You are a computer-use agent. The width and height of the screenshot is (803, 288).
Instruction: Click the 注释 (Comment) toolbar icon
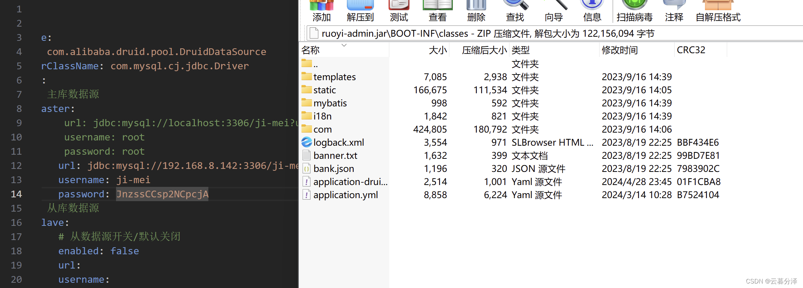point(674,10)
